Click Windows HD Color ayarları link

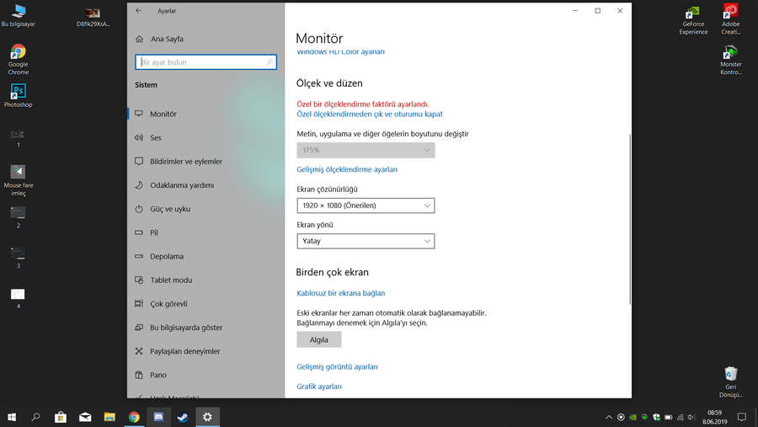click(340, 52)
